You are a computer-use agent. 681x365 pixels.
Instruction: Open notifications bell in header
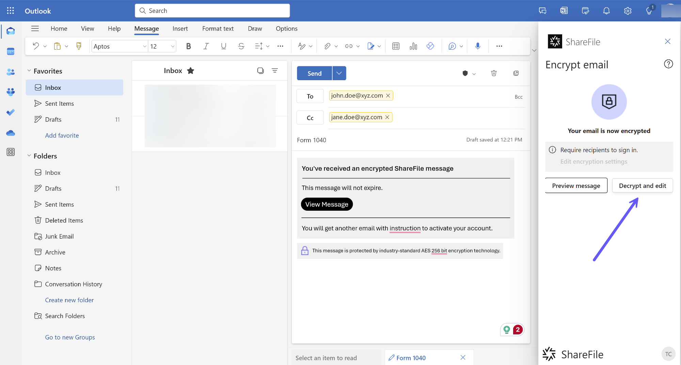pyautogui.click(x=606, y=11)
